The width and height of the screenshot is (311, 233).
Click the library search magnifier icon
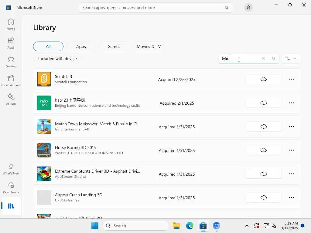click(x=274, y=59)
